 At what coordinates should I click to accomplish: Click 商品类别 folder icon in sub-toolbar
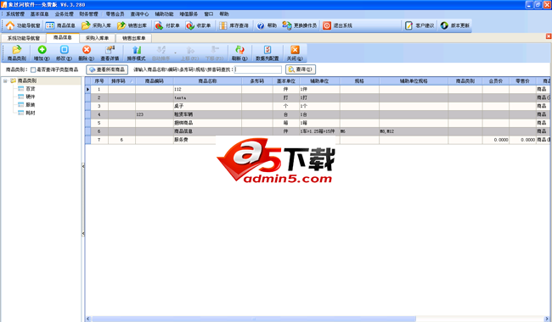point(16,50)
